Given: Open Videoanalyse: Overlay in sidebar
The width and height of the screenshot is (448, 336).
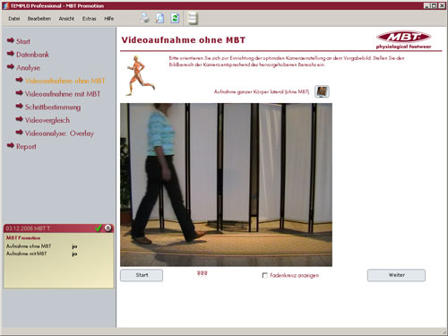Looking at the screenshot, I should point(55,134).
